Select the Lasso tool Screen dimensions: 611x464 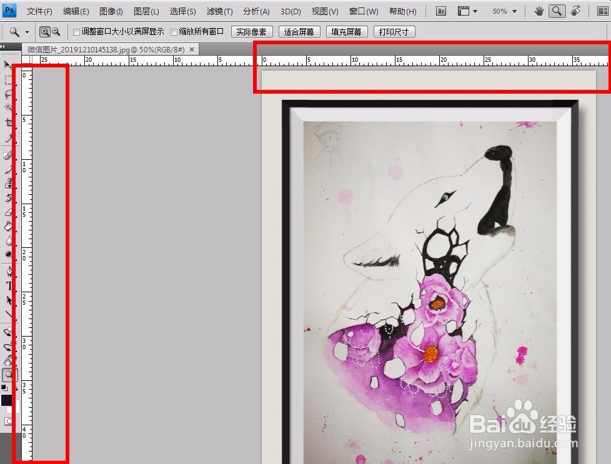tap(7, 94)
